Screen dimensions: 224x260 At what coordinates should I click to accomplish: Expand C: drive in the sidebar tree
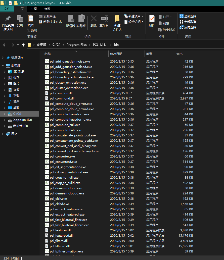pyautogui.click(x=5, y=114)
